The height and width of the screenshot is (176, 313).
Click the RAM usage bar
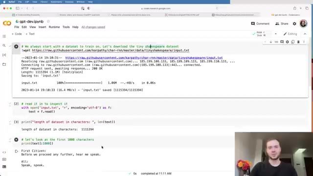point(268,32)
